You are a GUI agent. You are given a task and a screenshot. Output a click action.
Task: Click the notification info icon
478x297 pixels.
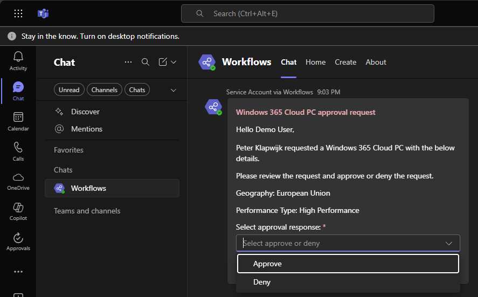[x=12, y=36]
